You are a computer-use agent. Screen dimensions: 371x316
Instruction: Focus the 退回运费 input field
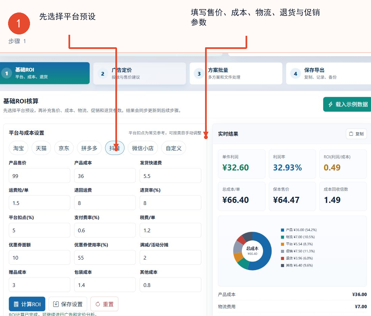(x=105, y=203)
